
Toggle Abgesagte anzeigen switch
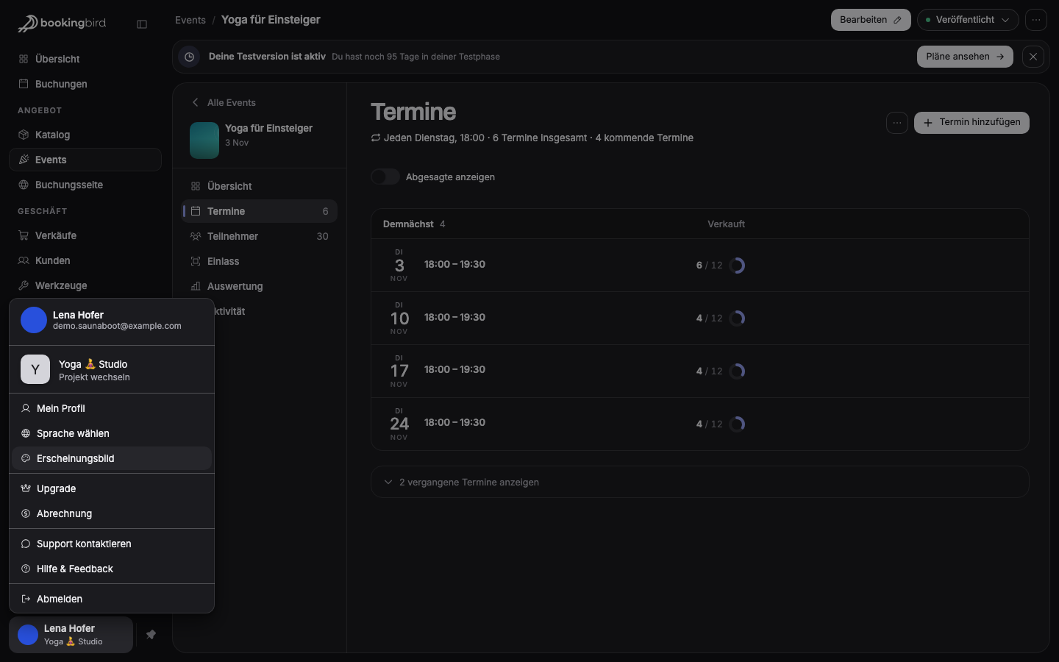click(x=385, y=177)
